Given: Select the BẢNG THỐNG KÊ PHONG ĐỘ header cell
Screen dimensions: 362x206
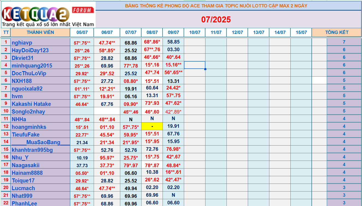Looking at the screenshot, I should point(216,6).
